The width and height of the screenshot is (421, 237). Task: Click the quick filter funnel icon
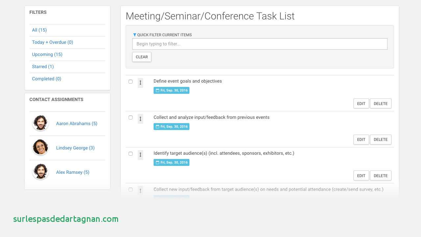pyautogui.click(x=135, y=35)
